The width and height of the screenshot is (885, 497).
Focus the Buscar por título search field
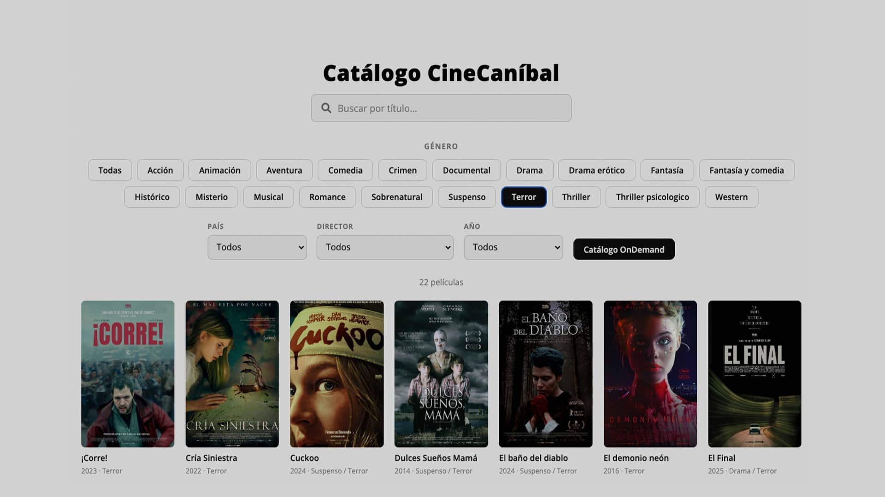441,108
